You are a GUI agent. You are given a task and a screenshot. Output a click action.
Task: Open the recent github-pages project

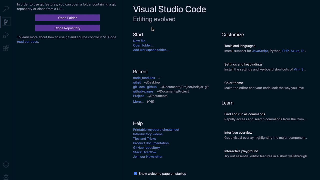tap(143, 91)
